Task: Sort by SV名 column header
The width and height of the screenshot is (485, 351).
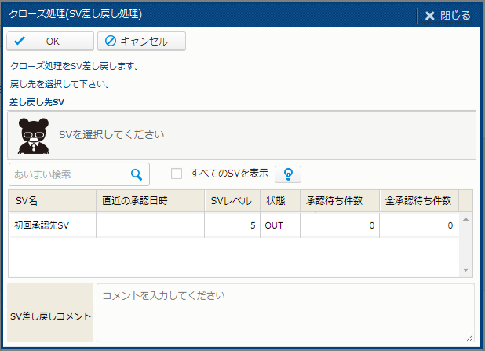Action: 52,201
